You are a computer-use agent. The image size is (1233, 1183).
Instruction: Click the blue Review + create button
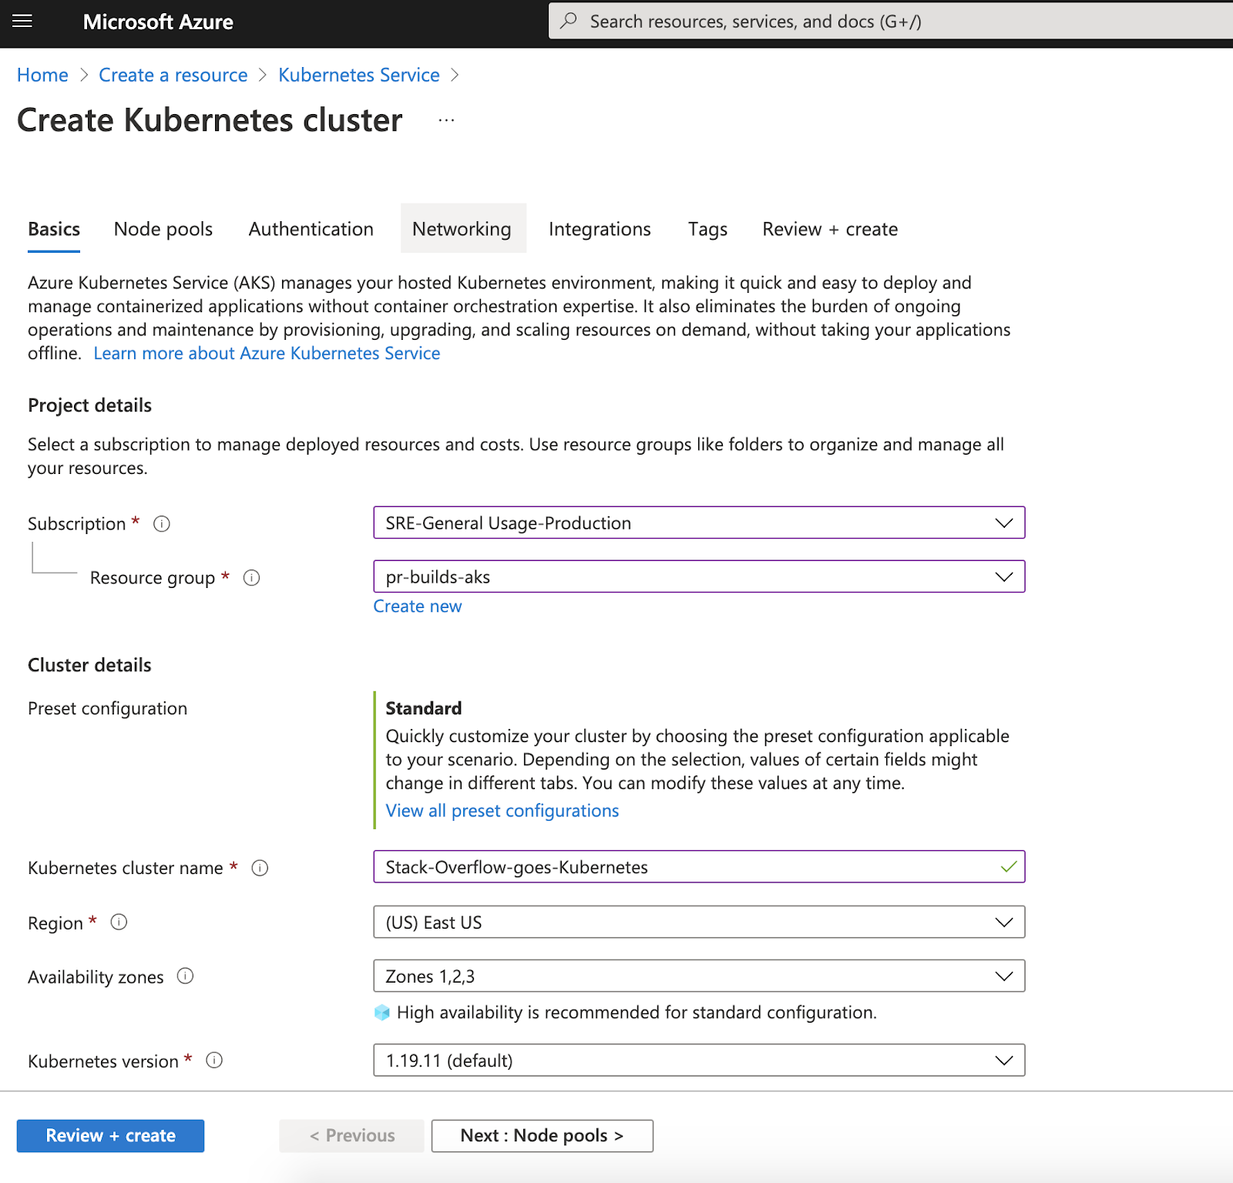click(110, 1135)
